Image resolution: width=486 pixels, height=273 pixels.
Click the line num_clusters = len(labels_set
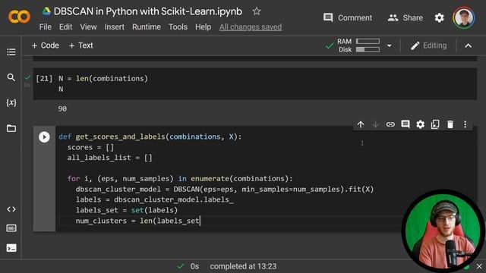coord(137,221)
